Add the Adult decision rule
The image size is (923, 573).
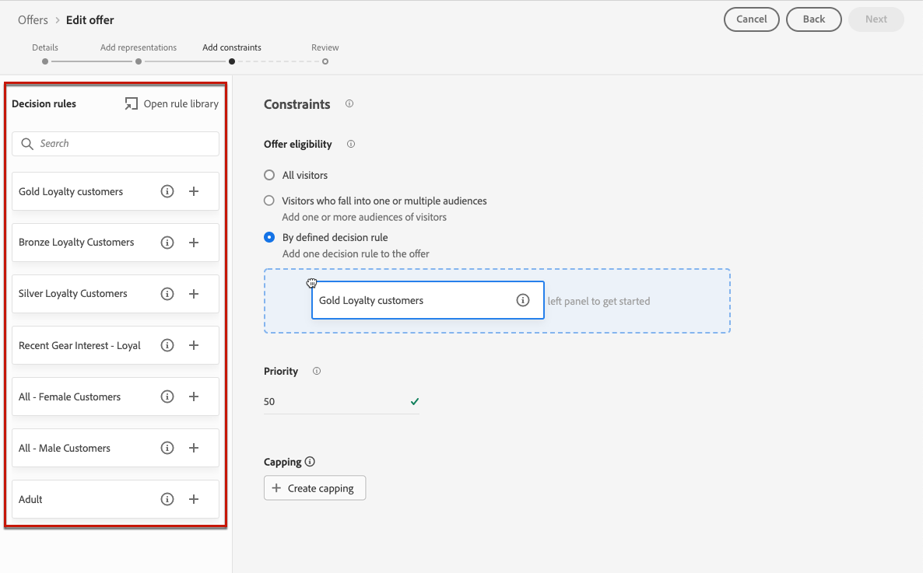tap(194, 499)
